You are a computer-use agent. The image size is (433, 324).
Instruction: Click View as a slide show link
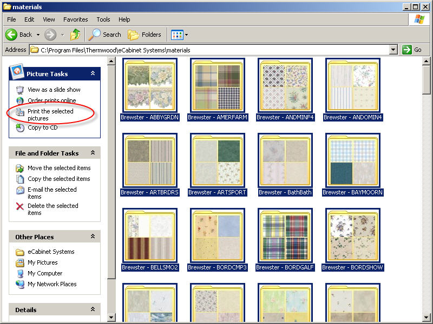coord(54,90)
